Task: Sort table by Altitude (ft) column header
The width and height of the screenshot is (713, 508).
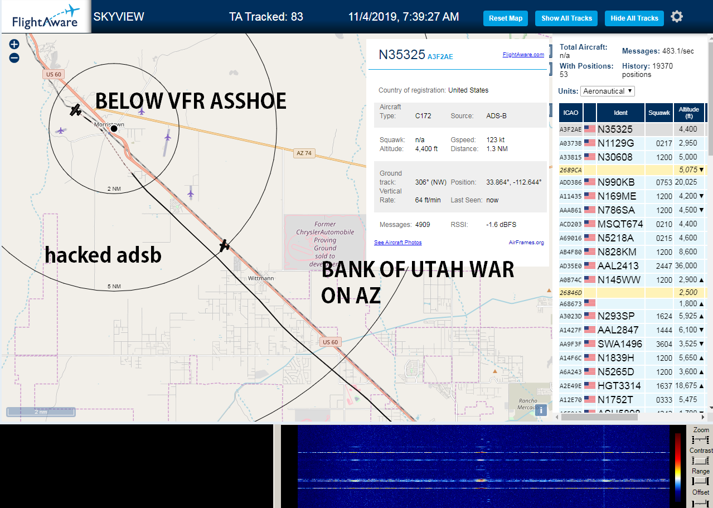Action: coord(689,113)
